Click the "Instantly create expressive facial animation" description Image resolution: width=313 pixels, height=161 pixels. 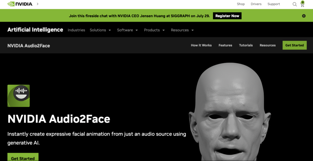(97, 138)
